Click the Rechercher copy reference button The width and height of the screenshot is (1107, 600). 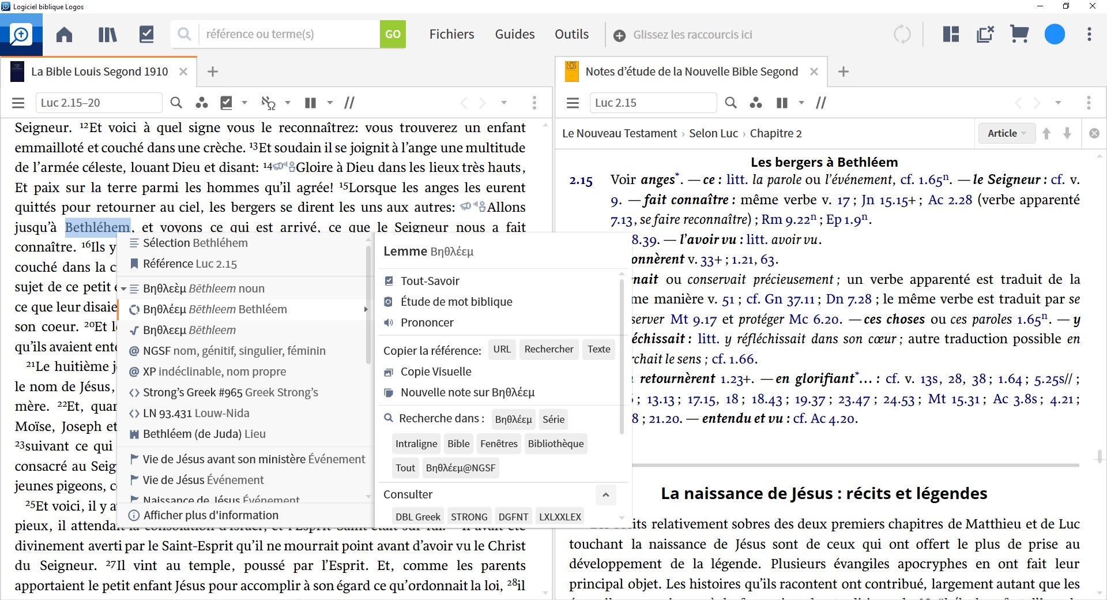pyautogui.click(x=549, y=349)
